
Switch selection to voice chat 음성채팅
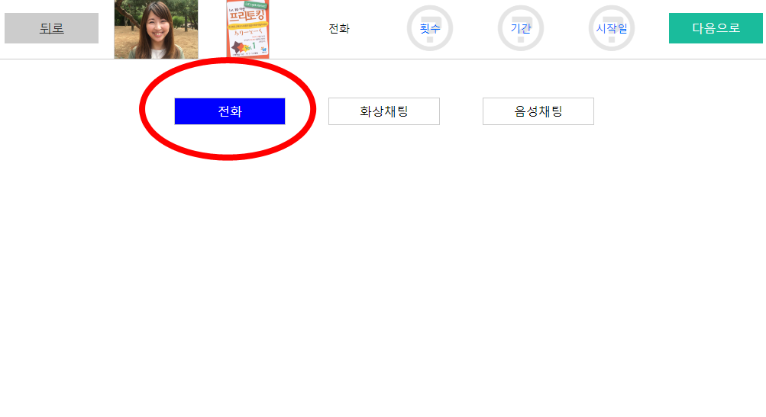point(538,111)
